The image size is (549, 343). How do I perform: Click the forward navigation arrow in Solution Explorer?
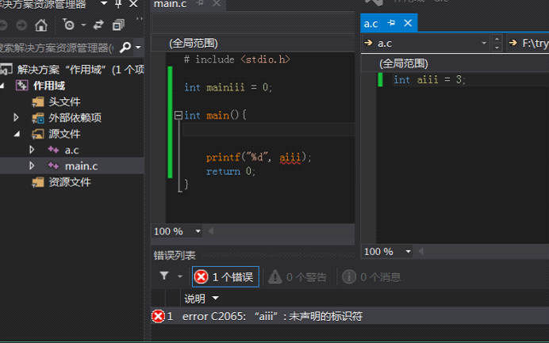(x=21, y=25)
